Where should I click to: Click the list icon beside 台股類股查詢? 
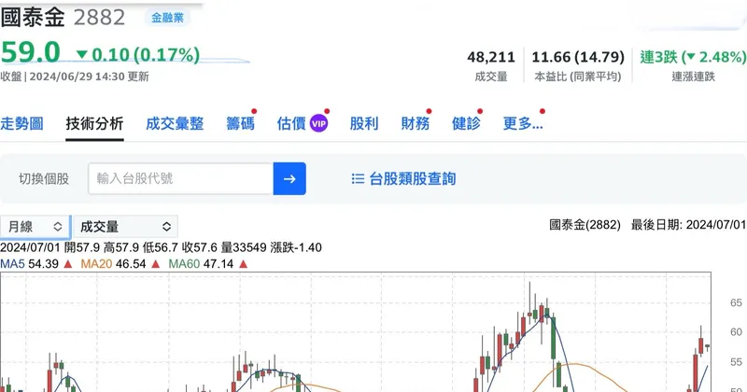358,178
